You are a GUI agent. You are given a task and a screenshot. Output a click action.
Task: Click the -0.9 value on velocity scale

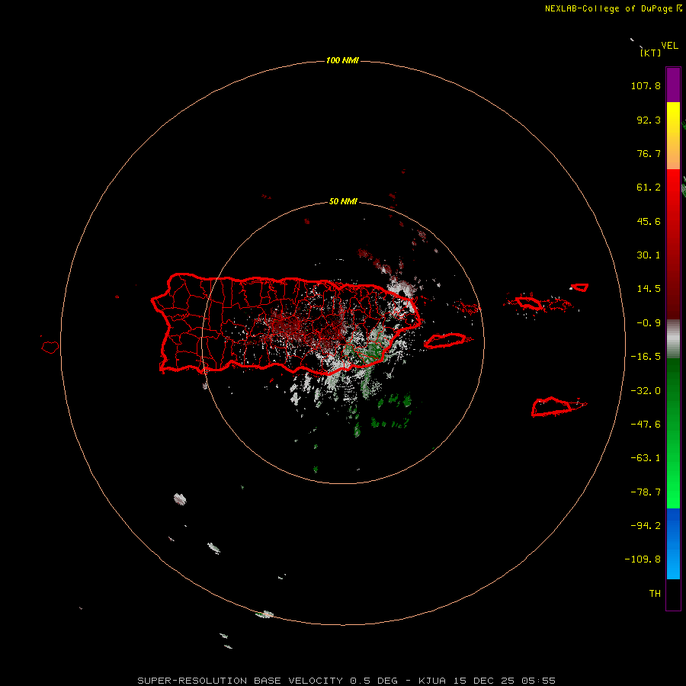649,323
